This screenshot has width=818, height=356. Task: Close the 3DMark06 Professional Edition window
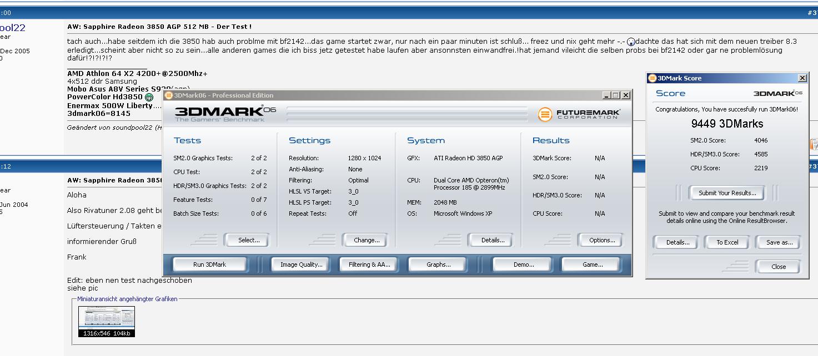point(626,95)
